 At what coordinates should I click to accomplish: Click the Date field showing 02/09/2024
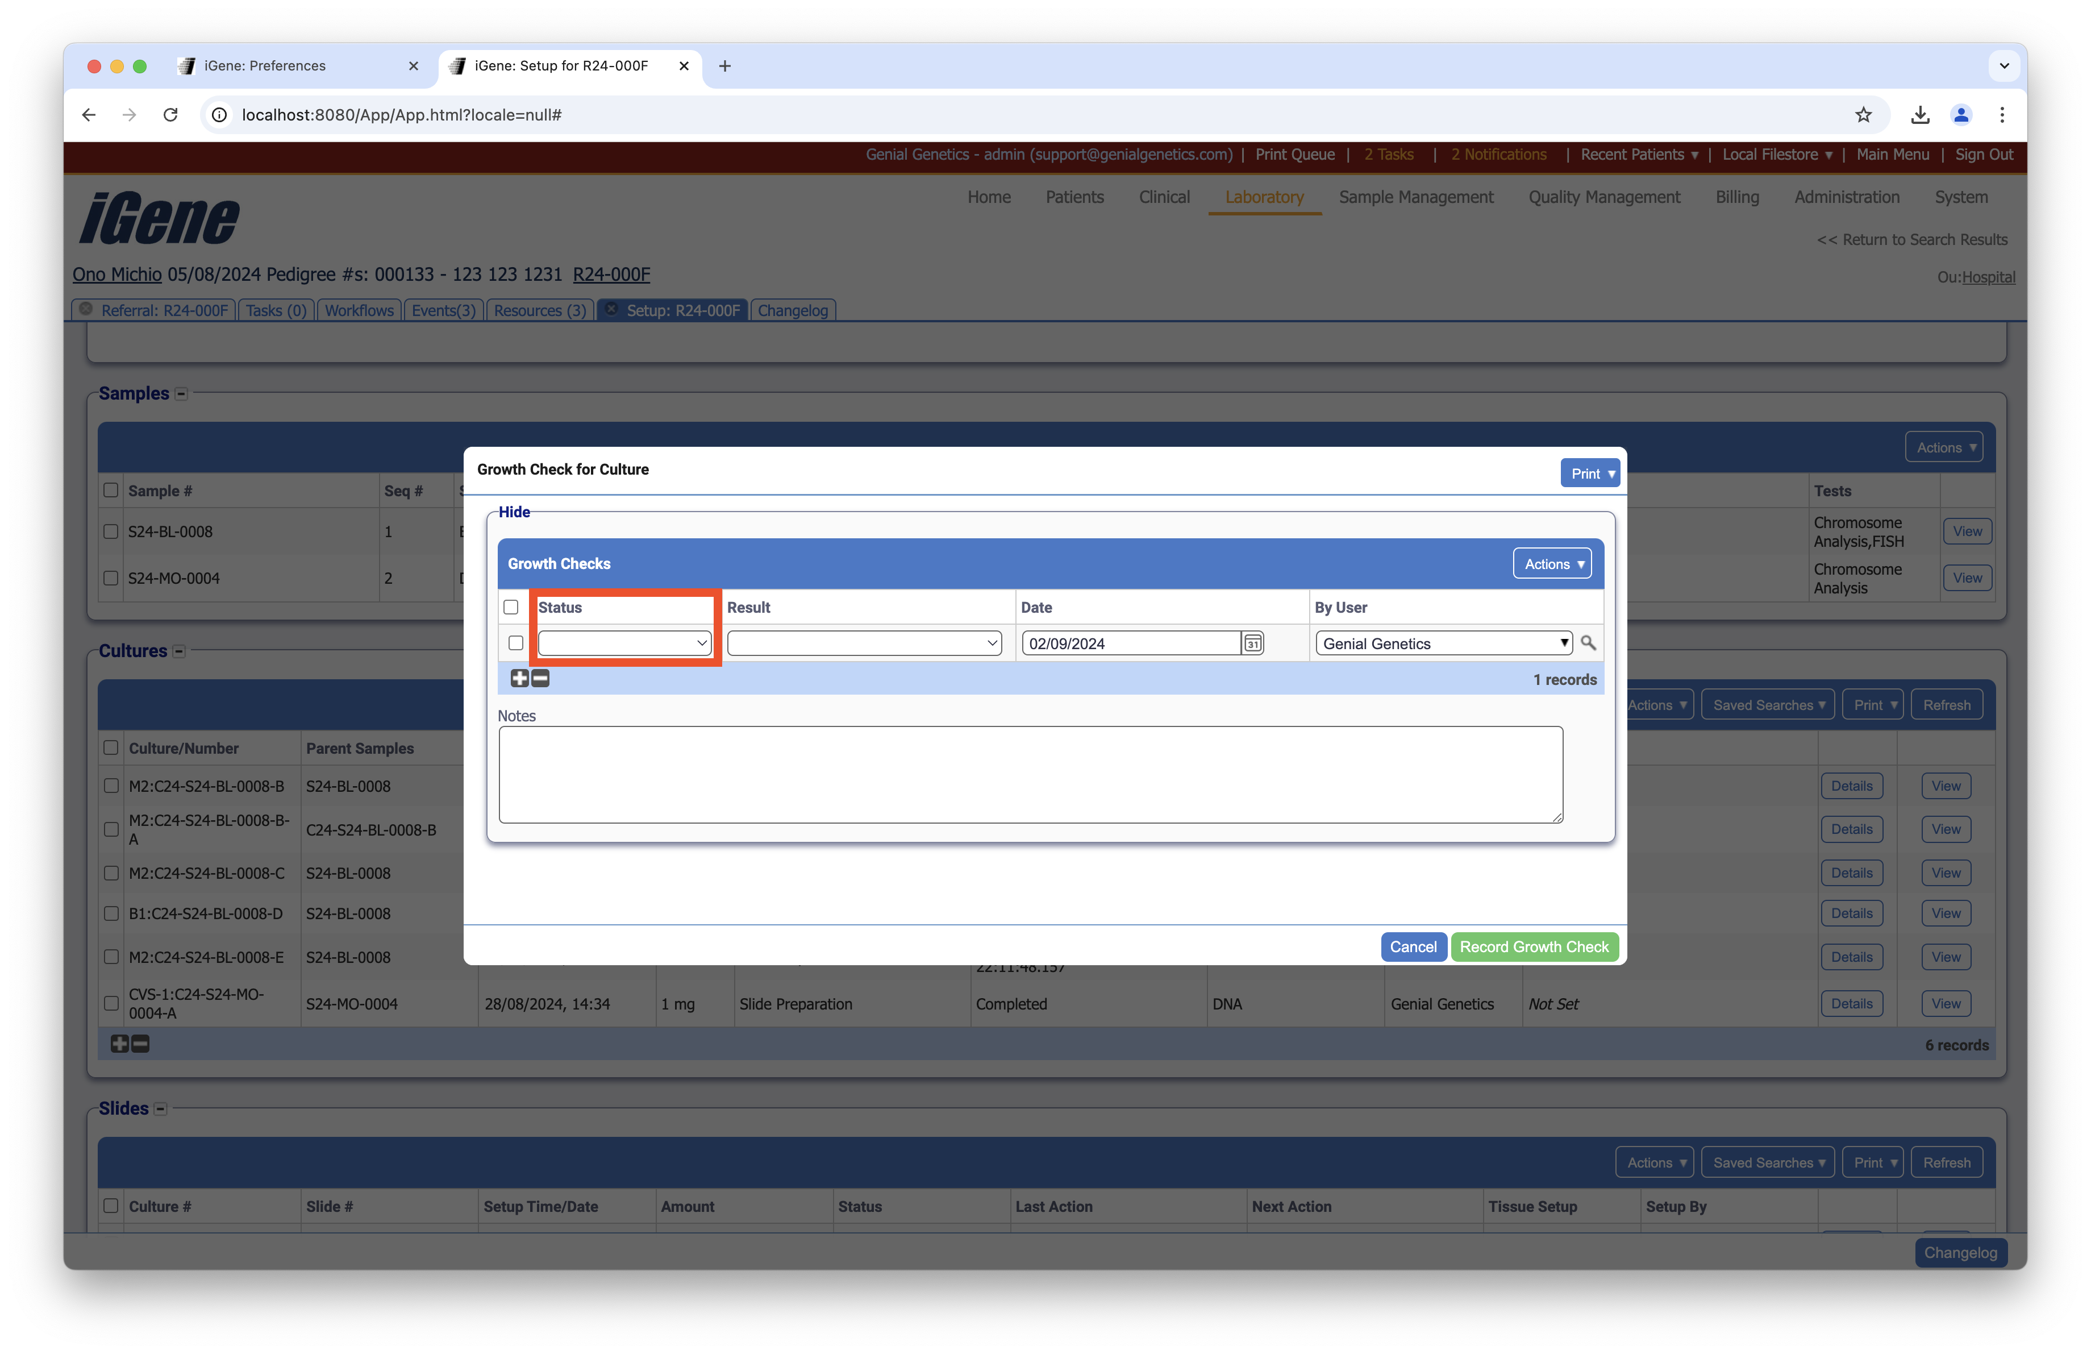(1130, 643)
